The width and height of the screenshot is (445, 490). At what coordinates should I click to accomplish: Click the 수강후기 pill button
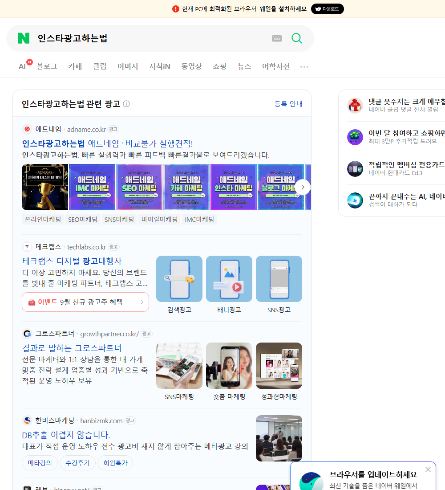tap(77, 463)
